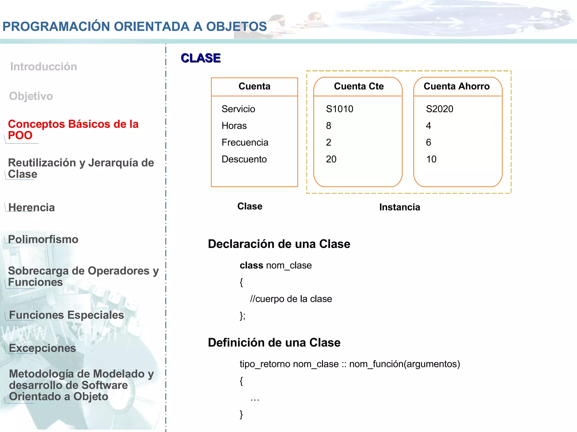Click the slide title PROGRAMACIÓN ORIENTADA A OBJETOS
This screenshot has width=577, height=432.
point(135,26)
